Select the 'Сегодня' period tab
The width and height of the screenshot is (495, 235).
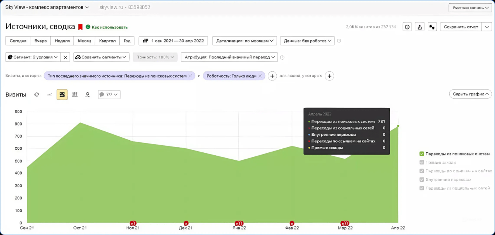point(18,41)
